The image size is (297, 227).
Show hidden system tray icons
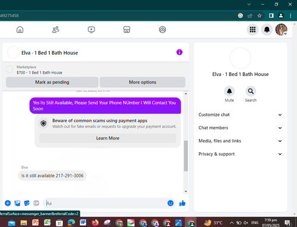[232, 223]
